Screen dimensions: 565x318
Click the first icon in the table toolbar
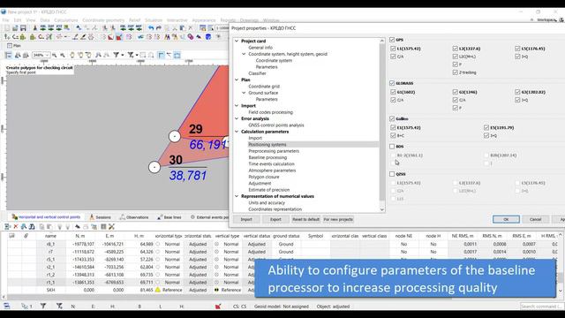point(7,226)
